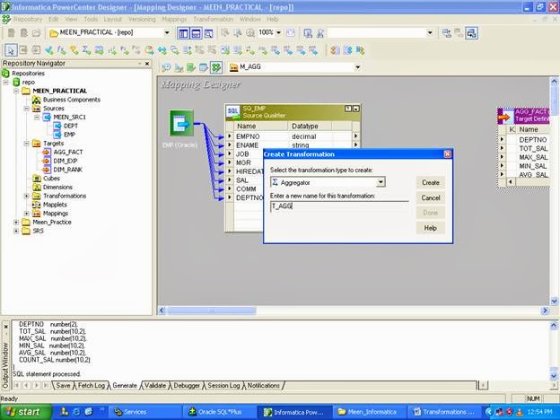This screenshot has height=420, width=560.
Task: Expand the Transformations tree node
Action: tap(26, 196)
